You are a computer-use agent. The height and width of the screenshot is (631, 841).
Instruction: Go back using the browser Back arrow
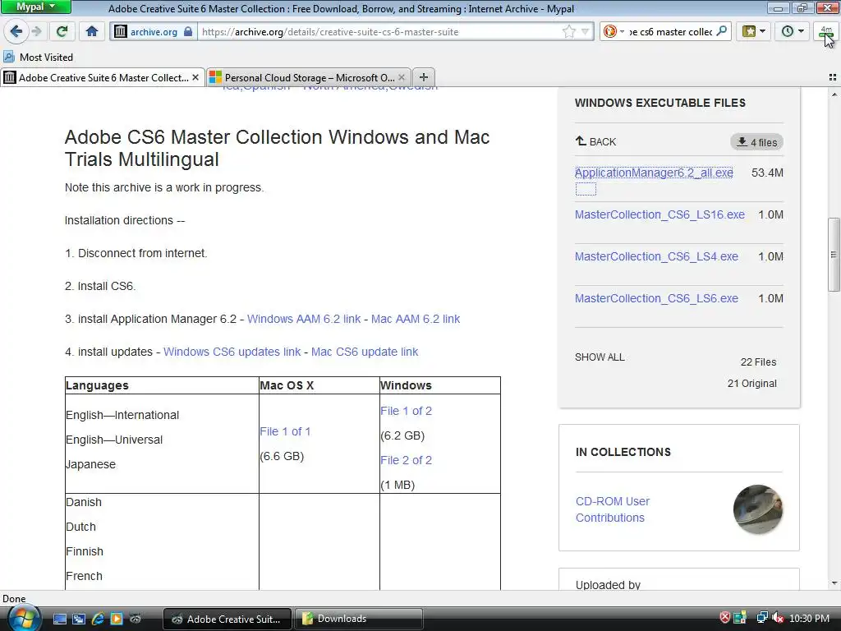point(16,31)
